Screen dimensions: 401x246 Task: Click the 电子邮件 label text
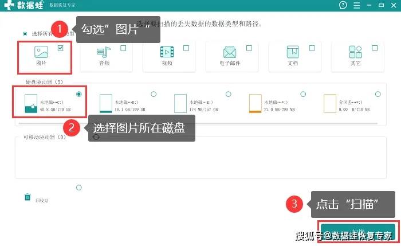tap(230, 63)
